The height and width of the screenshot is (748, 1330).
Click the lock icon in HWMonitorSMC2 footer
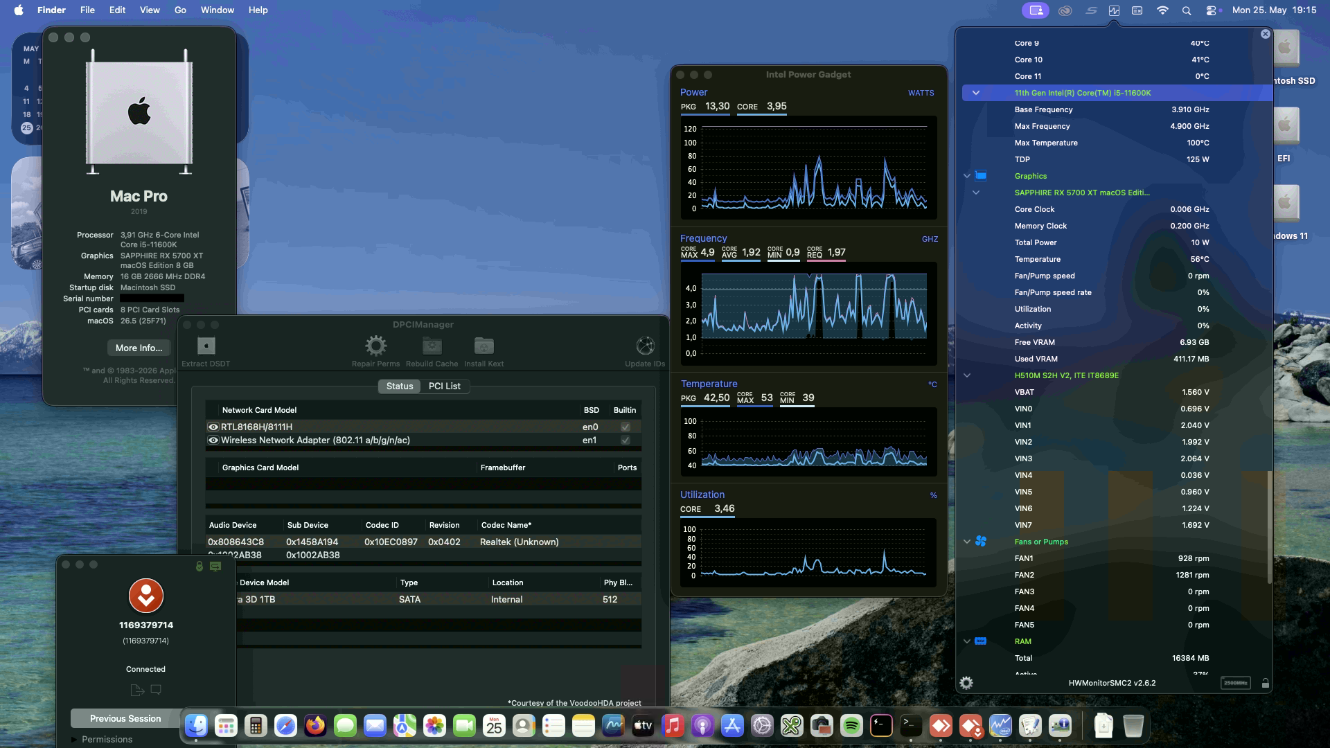pyautogui.click(x=1266, y=684)
